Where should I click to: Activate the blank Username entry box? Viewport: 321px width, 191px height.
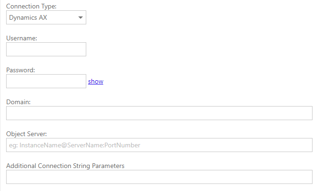pyautogui.click(x=46, y=49)
